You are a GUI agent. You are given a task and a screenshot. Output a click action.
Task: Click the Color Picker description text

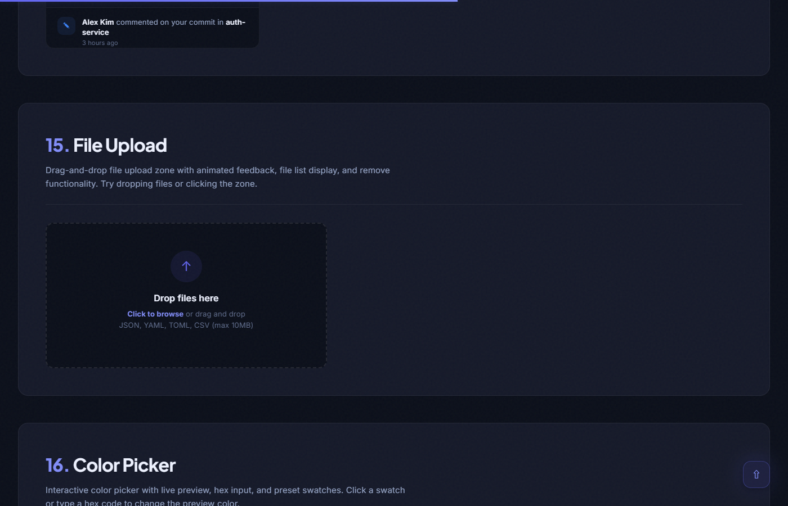pos(225,491)
